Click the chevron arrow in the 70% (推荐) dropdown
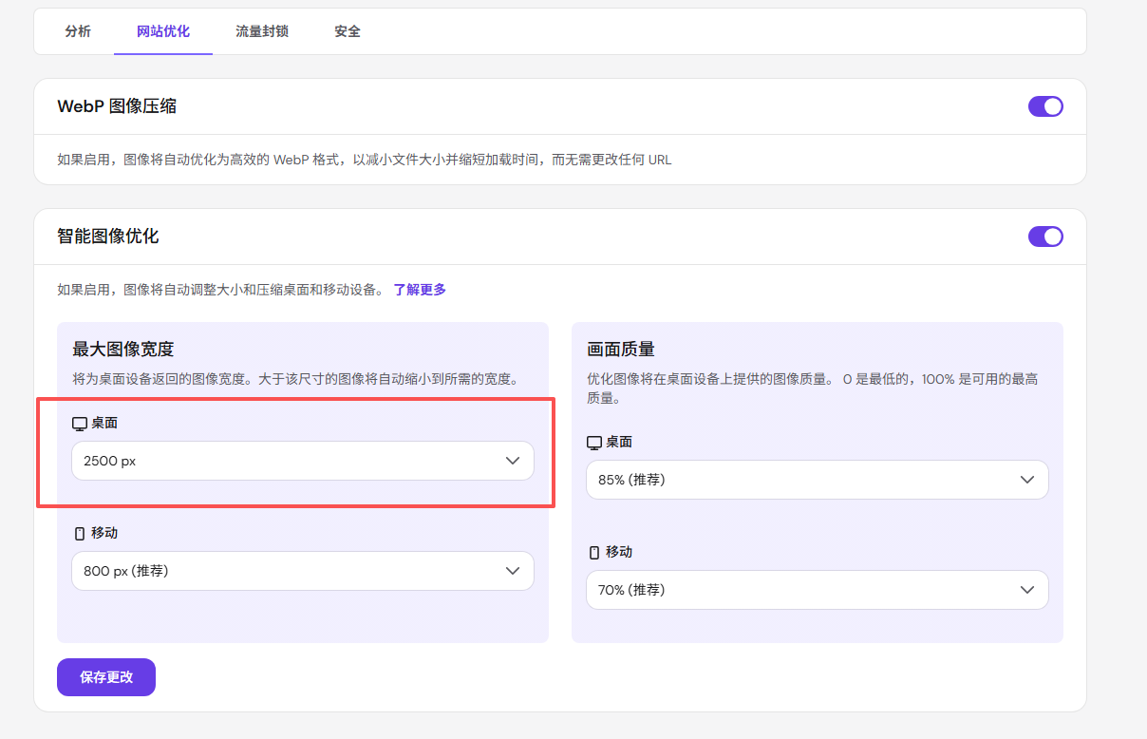 (x=1026, y=590)
